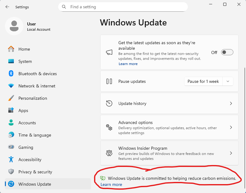The image size is (246, 193).
Task: Click the user avatar picture
Action: click(x=14, y=26)
